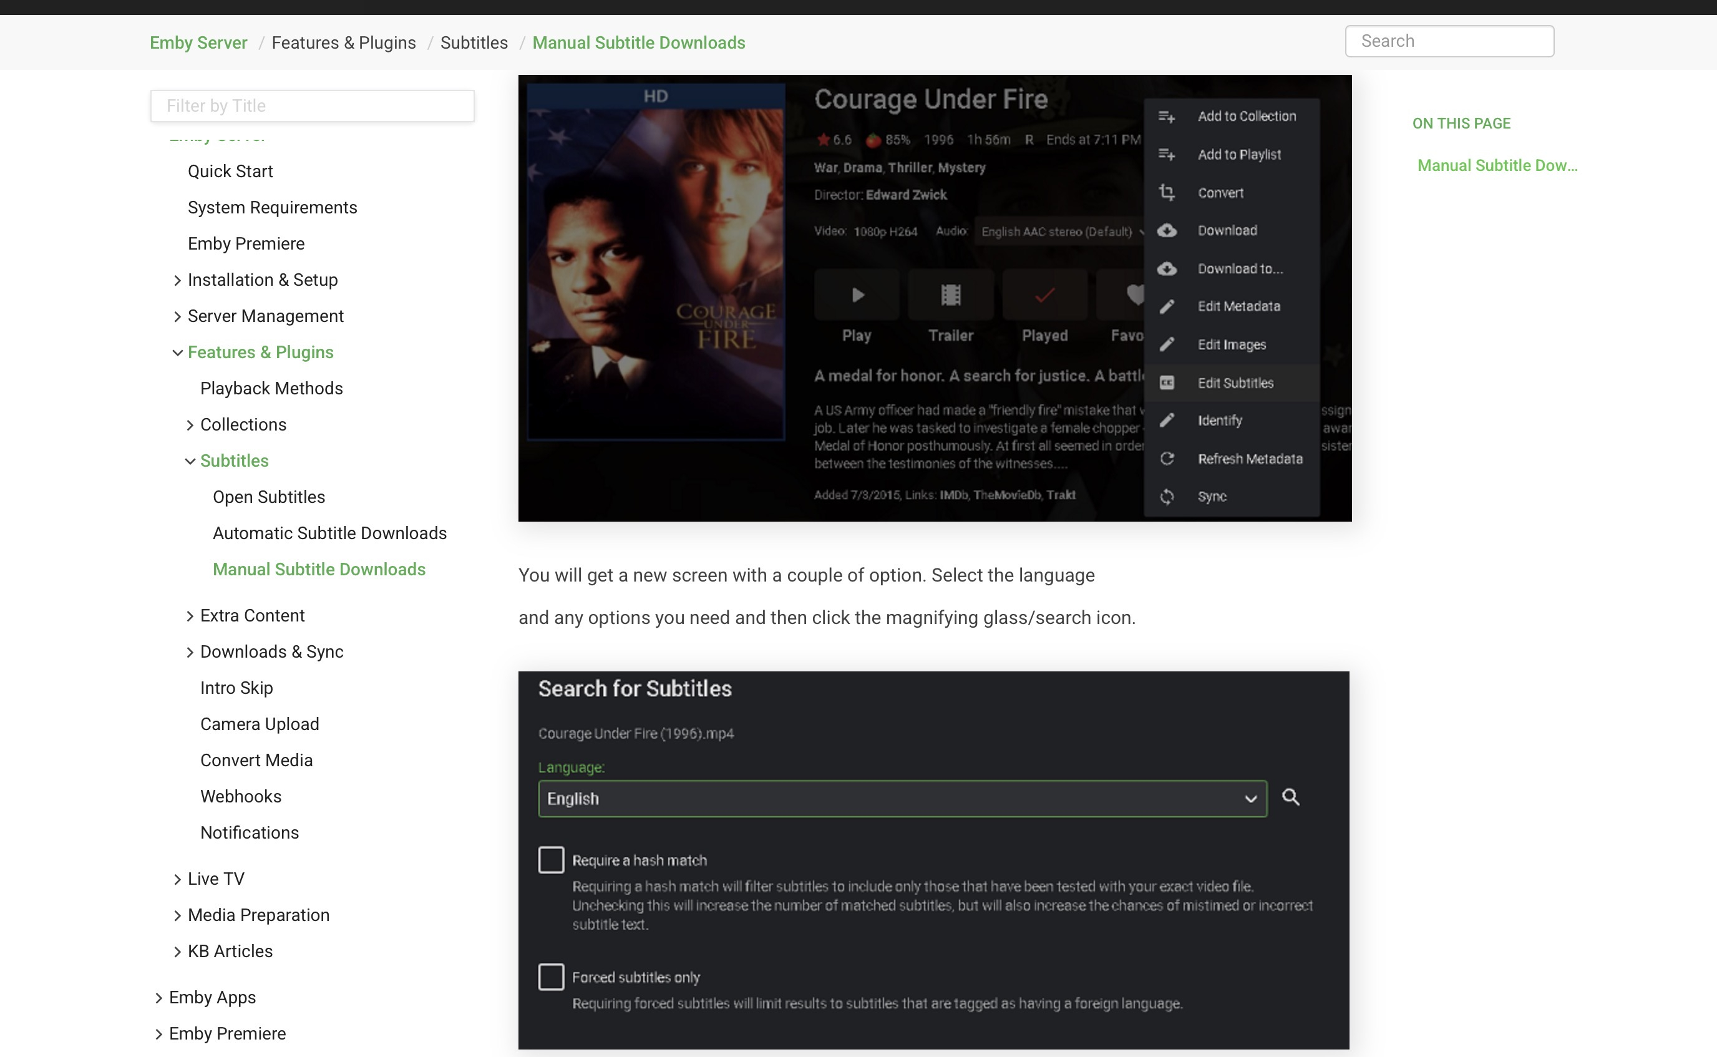Expand the Installation & Setup section

(x=177, y=280)
